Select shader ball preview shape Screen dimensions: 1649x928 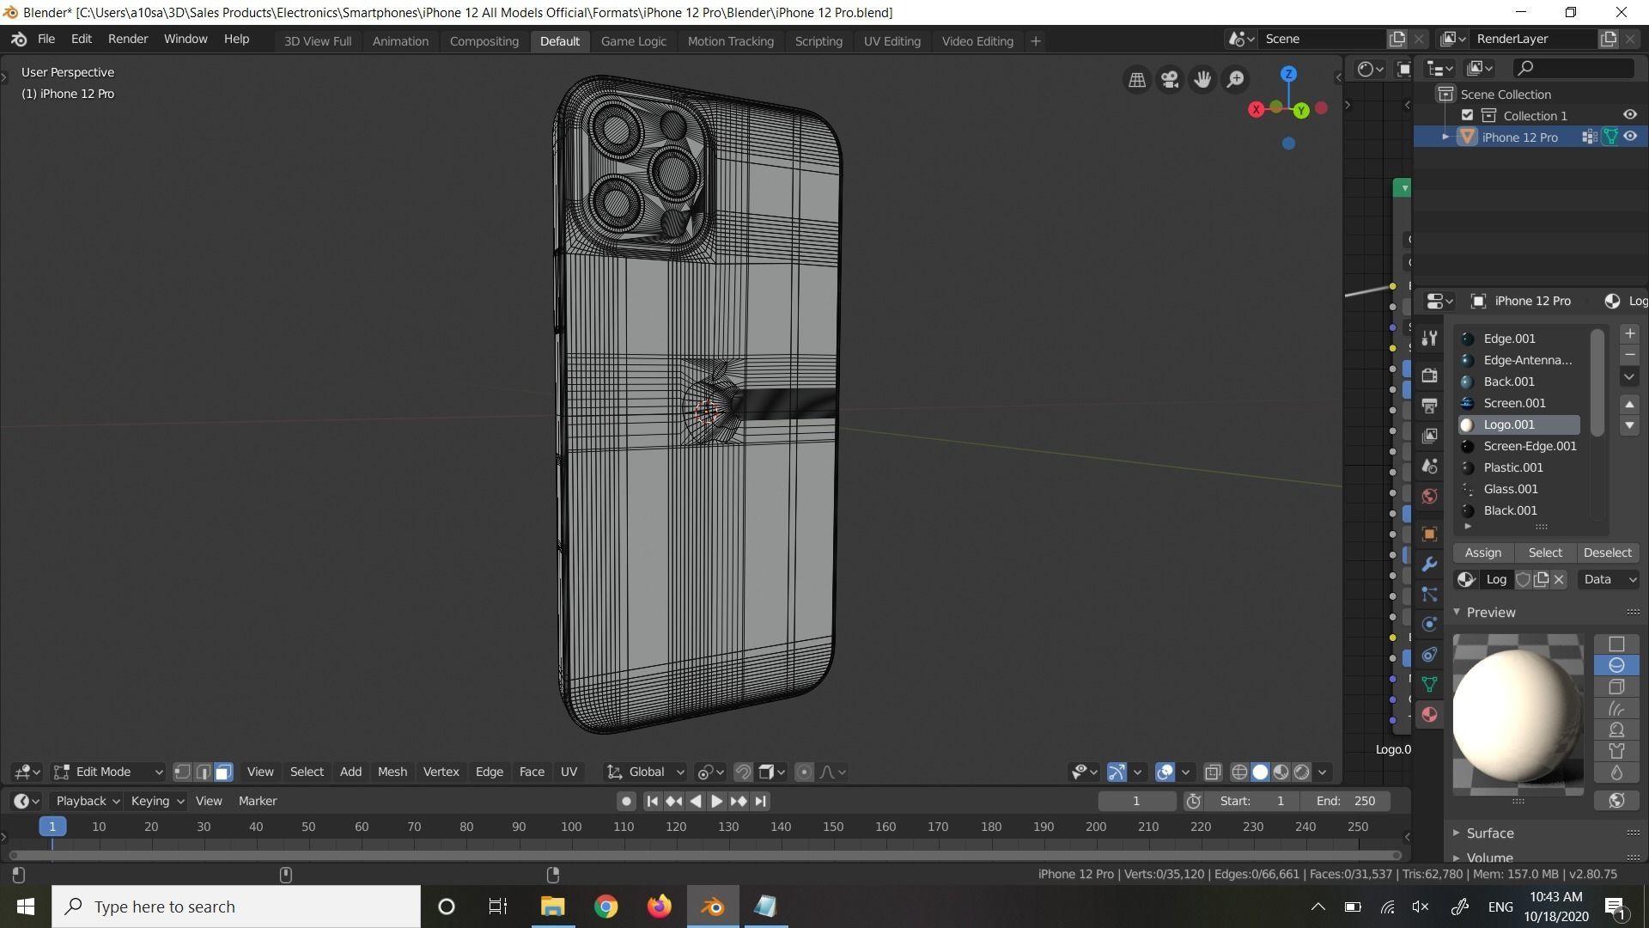pos(1616,730)
